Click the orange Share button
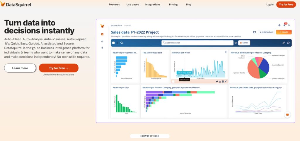The height and width of the screenshot is (141, 300). (x=284, y=32)
